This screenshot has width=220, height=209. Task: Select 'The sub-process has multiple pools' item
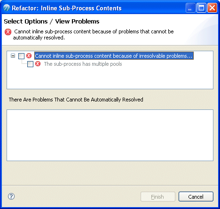point(83,64)
